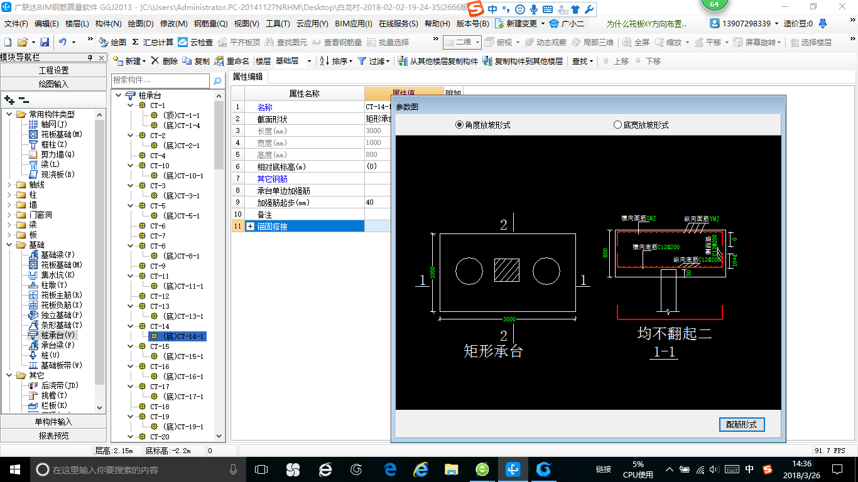Image resolution: width=858 pixels, height=482 pixels.
Task: Select (底)CT-14-1 in component tree
Action: click(178, 336)
